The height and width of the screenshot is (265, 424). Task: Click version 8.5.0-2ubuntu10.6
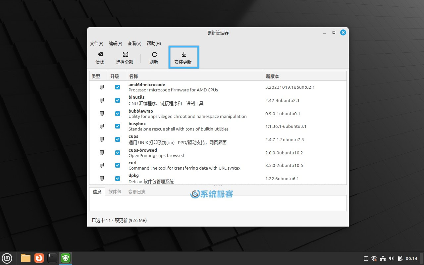coord(284,165)
